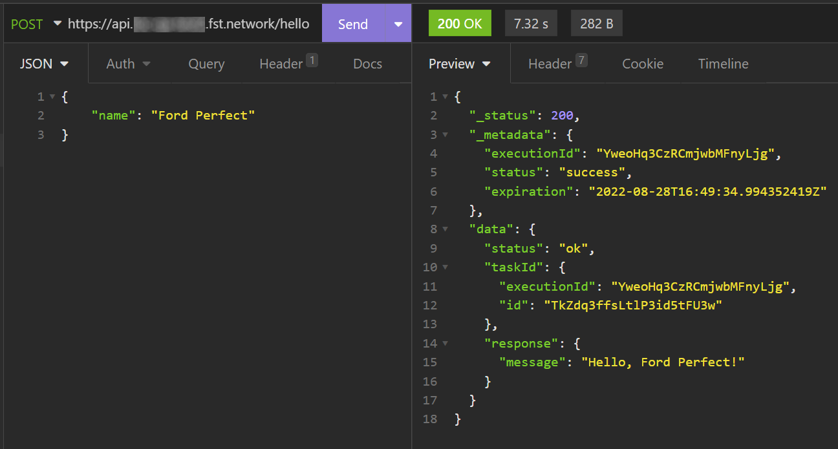
Task: Switch to the Auth tab
Action: pyautogui.click(x=128, y=64)
